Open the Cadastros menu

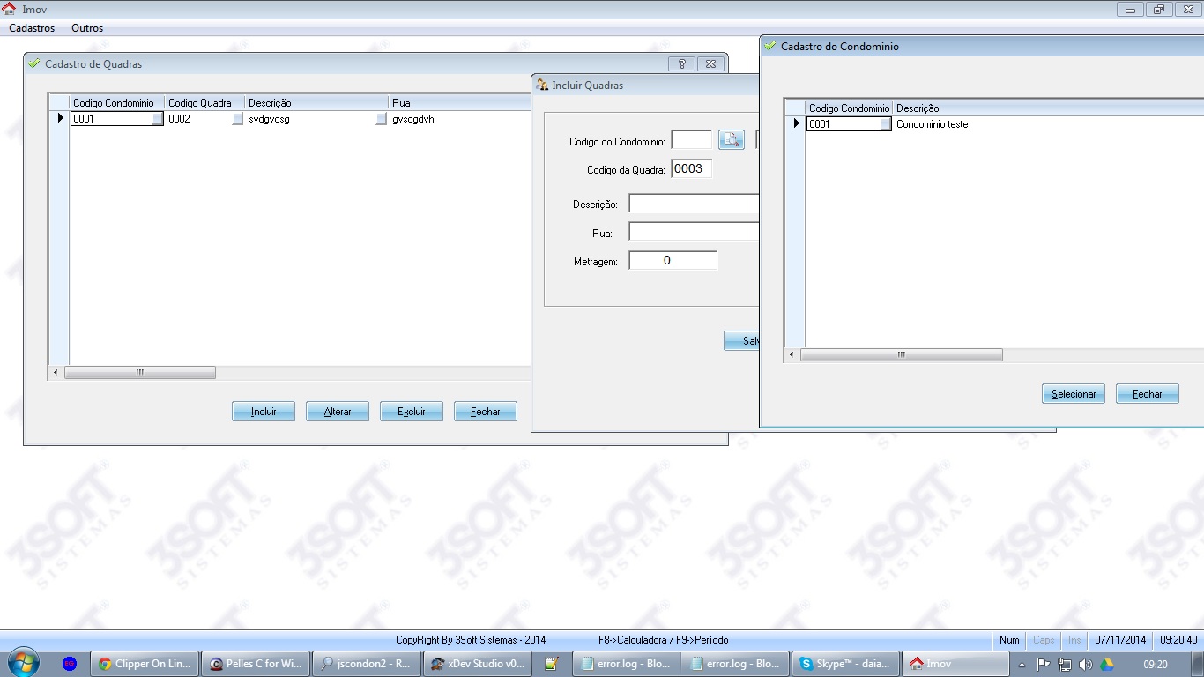tap(32, 28)
